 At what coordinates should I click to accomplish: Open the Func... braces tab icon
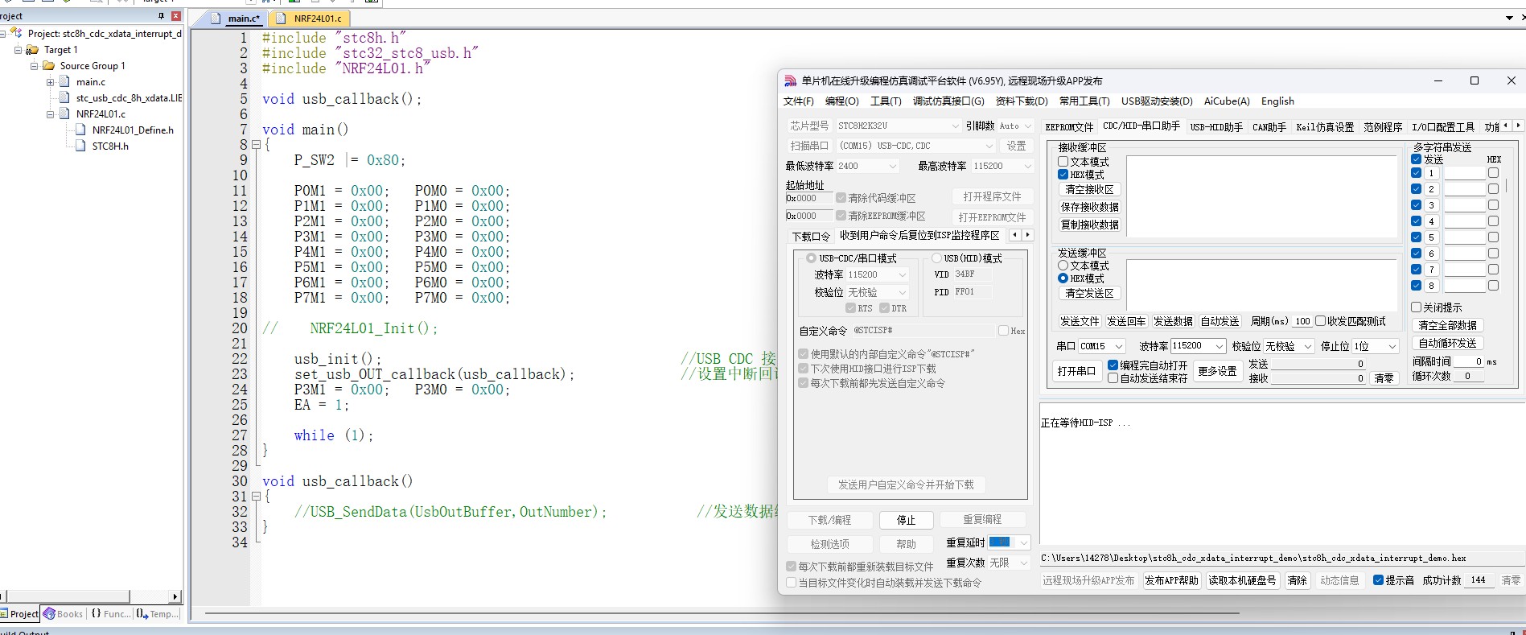(97, 613)
